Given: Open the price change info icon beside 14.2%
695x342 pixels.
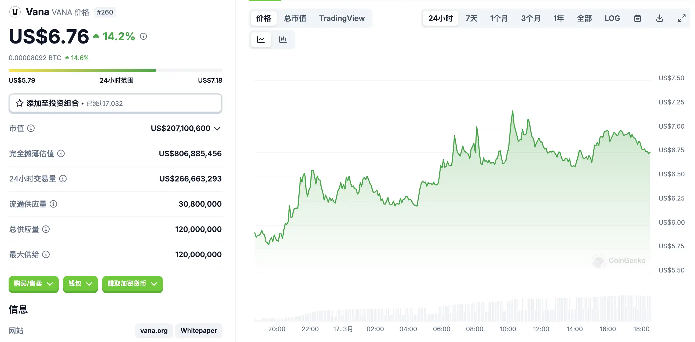Looking at the screenshot, I should (x=144, y=36).
